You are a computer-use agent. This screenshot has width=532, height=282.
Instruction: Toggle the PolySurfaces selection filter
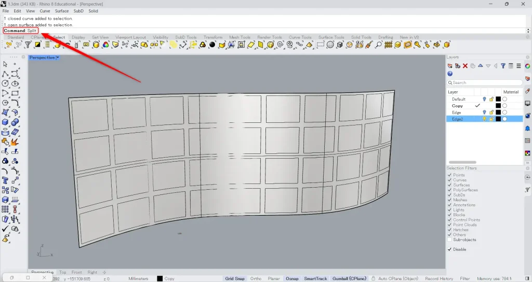tap(449, 190)
